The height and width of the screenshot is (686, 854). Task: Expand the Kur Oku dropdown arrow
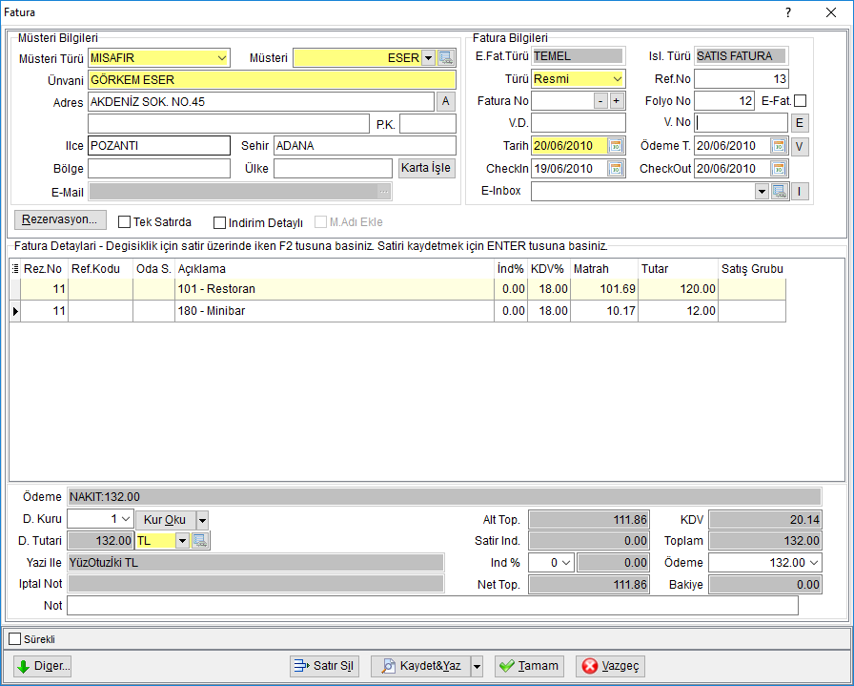tap(202, 520)
